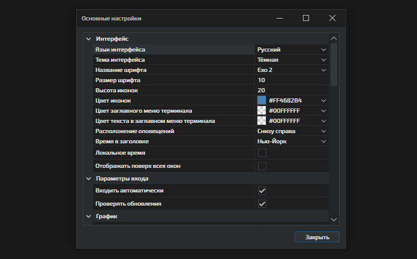
Task: Open the Название шрифта dropdown
Action: (x=323, y=70)
